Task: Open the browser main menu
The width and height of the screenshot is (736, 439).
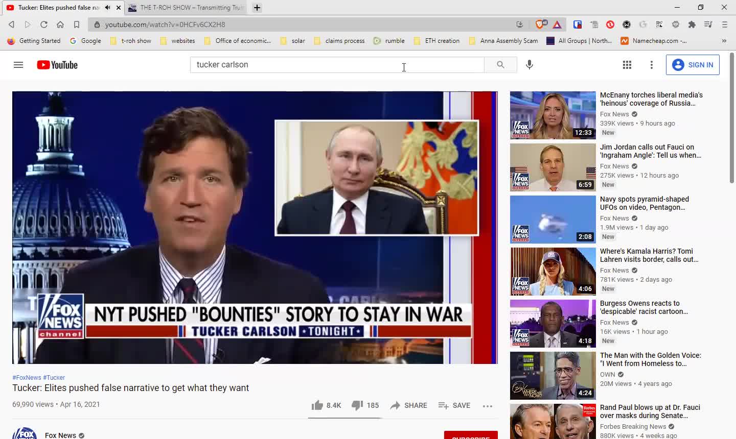Action: pyautogui.click(x=725, y=25)
